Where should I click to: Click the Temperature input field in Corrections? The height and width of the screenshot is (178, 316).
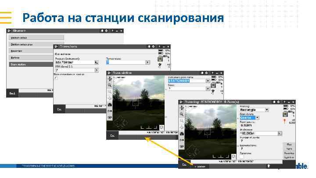[x=126, y=62]
